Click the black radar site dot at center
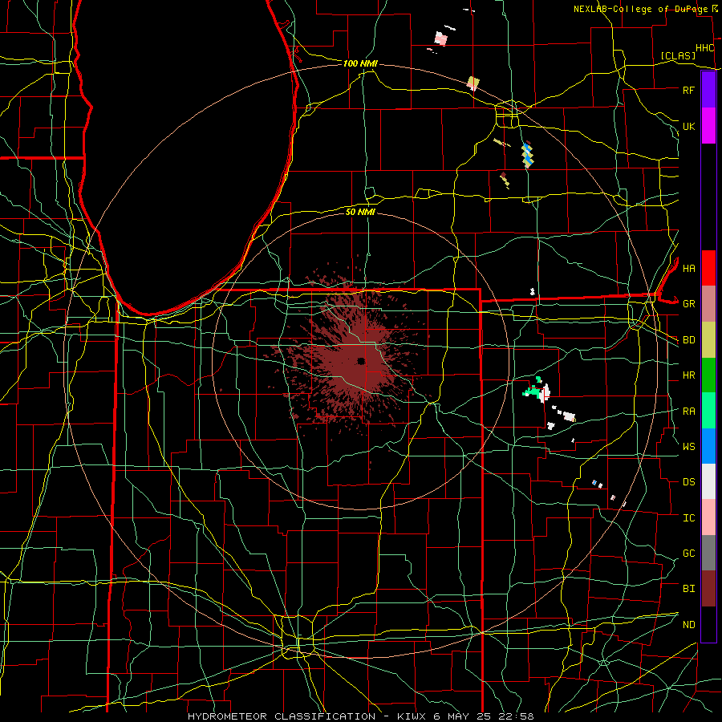The image size is (722, 722). [x=360, y=360]
